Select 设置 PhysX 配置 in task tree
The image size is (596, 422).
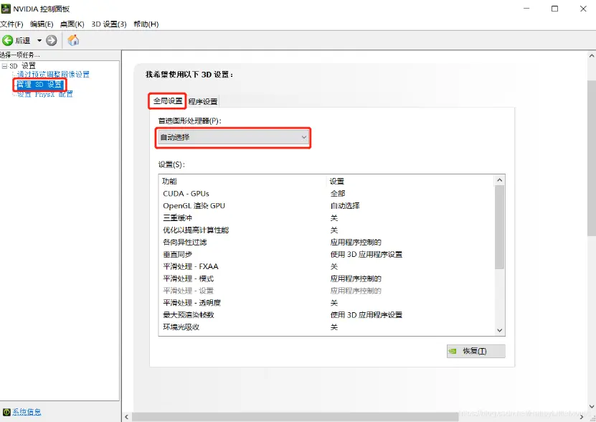pos(44,94)
